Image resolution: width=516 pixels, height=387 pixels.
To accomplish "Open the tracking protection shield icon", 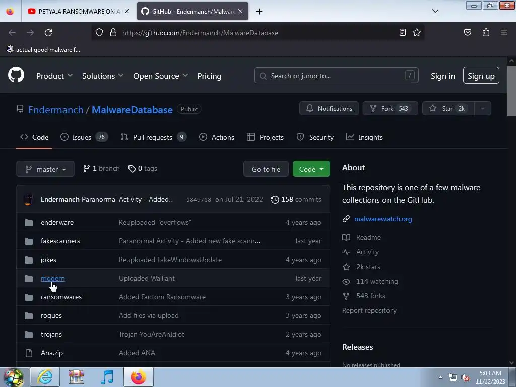I will pos(99,32).
